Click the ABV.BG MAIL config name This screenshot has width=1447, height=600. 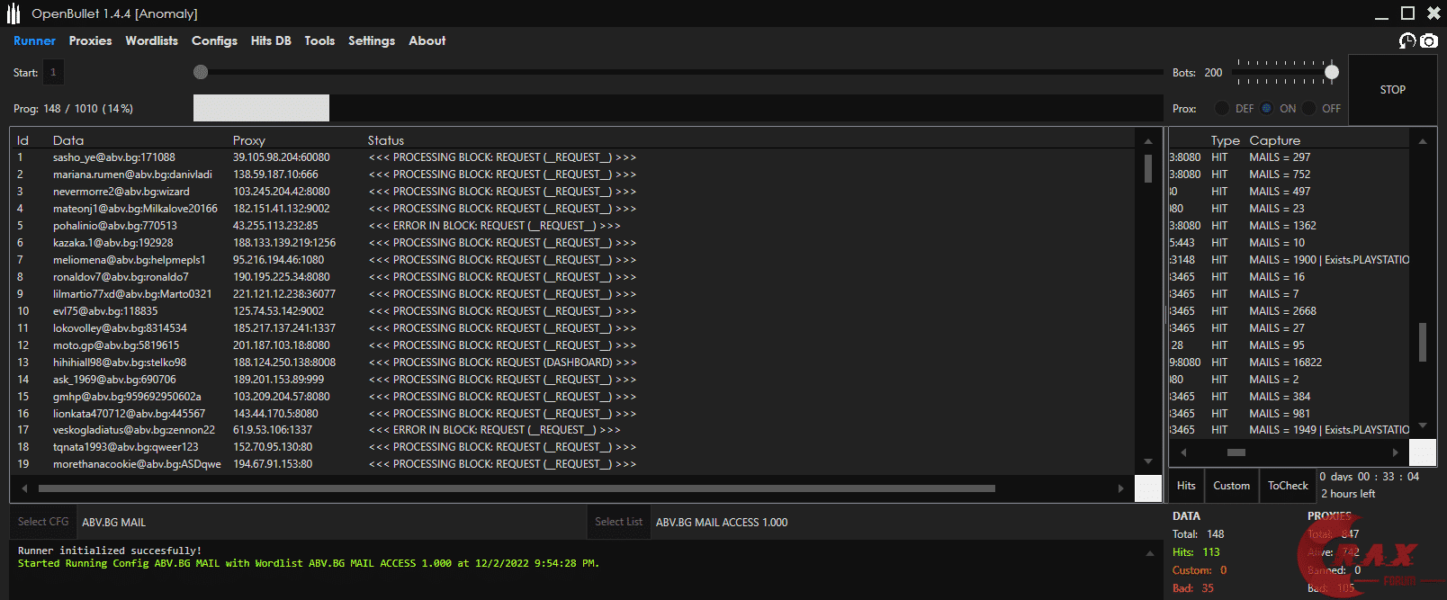(113, 523)
